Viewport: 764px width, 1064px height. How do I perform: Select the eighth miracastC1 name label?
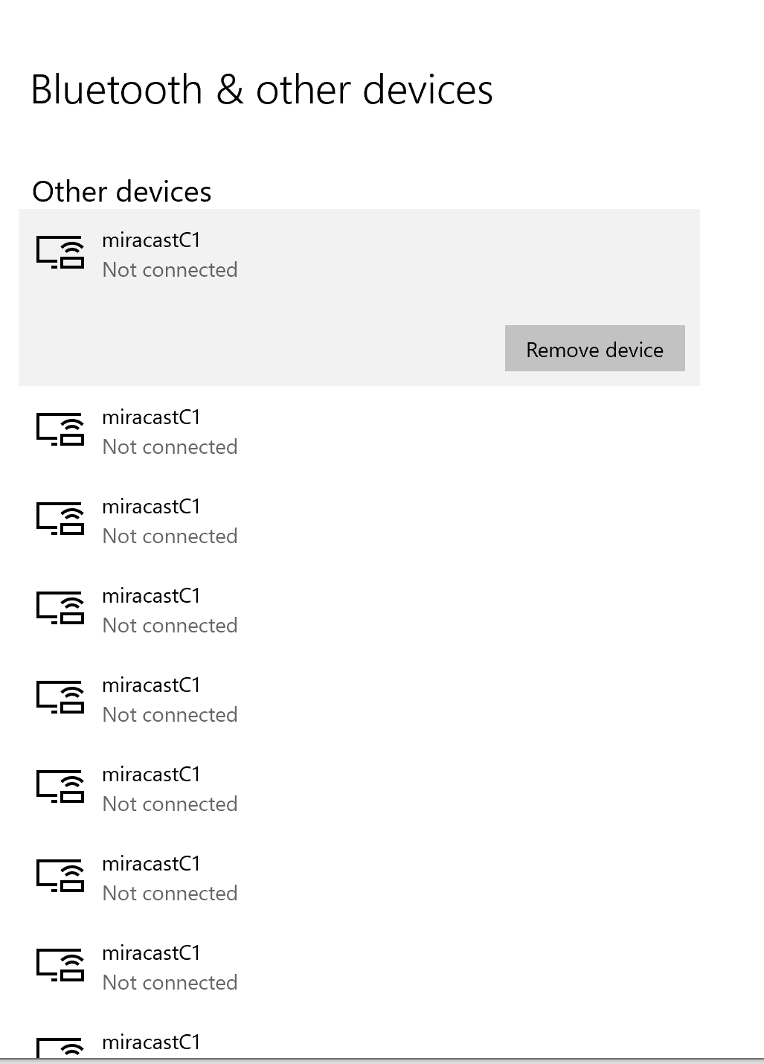coord(151,953)
